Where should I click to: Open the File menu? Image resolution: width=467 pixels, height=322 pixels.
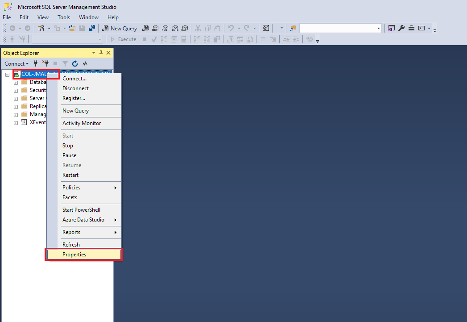click(7, 17)
